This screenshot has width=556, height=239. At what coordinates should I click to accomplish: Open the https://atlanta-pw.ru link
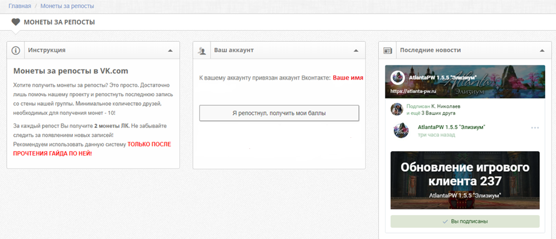point(413,91)
